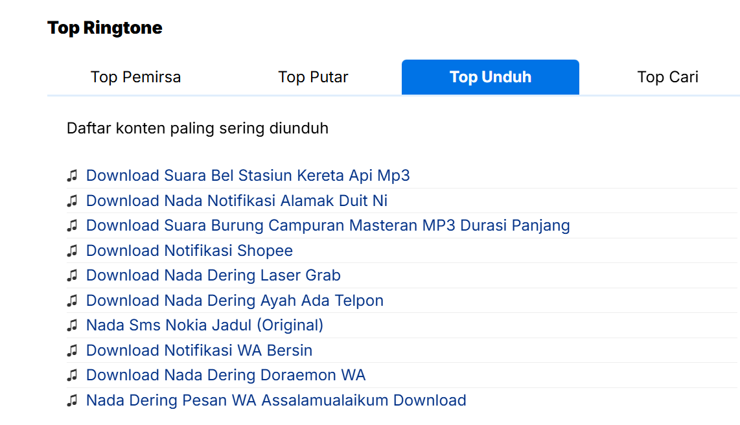Click the music icon next to Notifikasi WA Bersin

tap(72, 350)
